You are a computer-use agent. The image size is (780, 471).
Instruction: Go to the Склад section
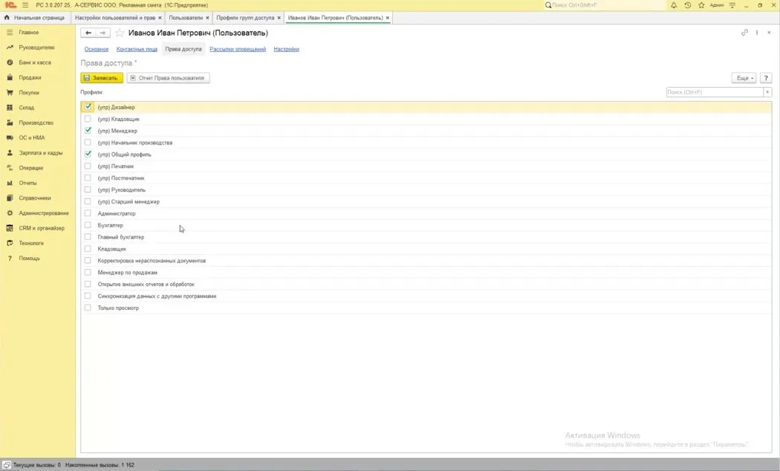[x=26, y=108]
